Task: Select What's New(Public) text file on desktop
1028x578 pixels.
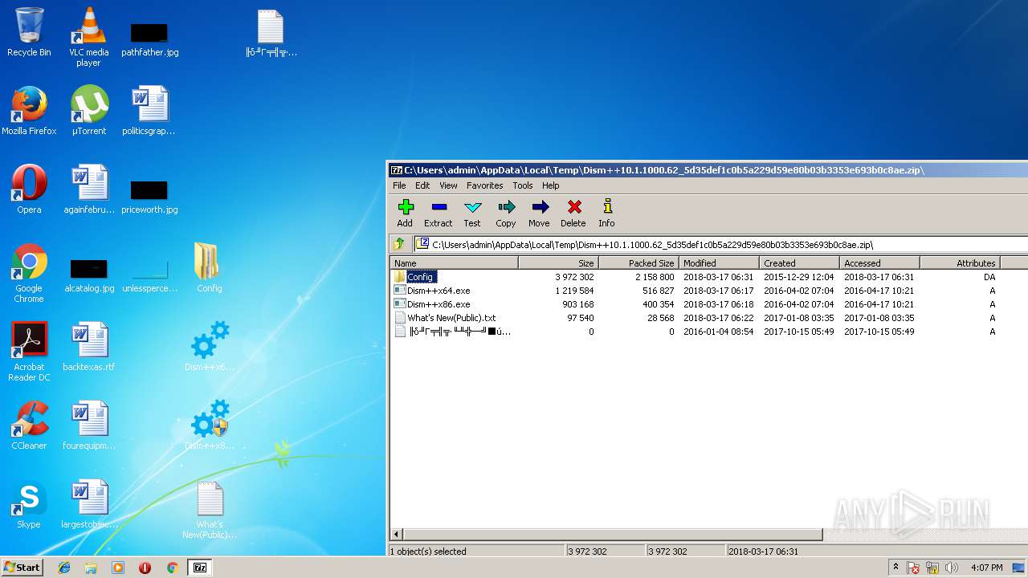Action: pos(209,509)
